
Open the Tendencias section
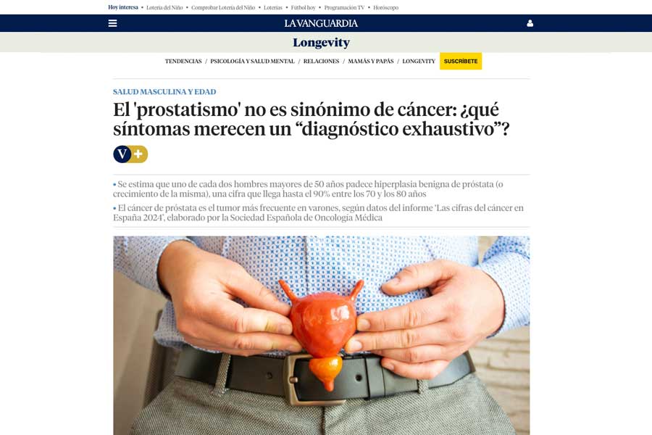183,61
